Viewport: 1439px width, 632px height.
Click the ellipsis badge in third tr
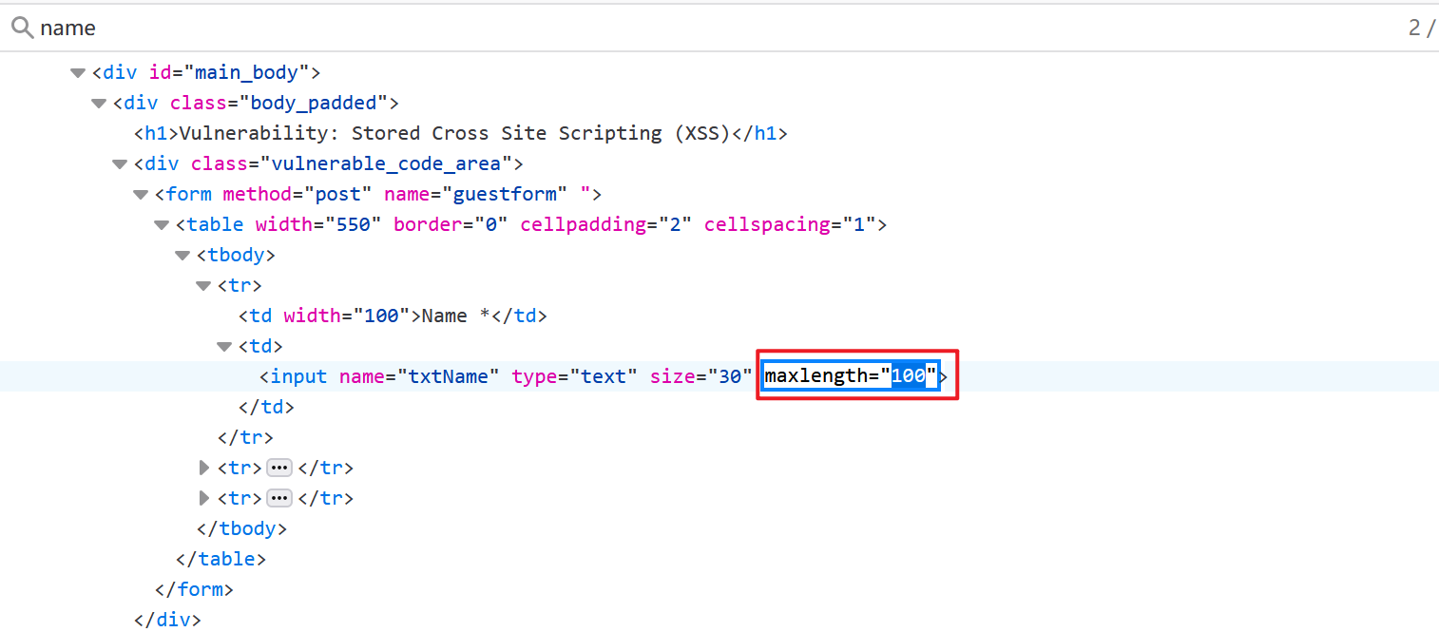coord(279,498)
